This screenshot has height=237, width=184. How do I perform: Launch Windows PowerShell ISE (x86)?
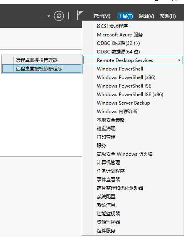(130, 94)
